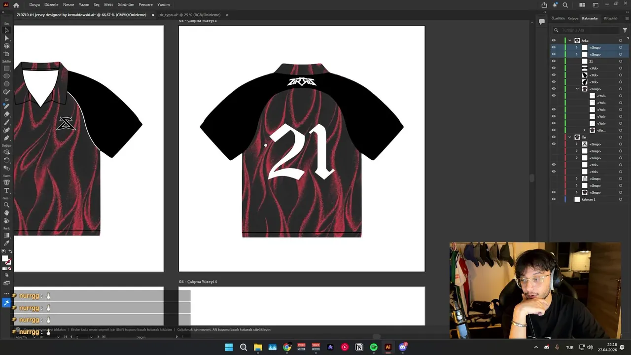Toggle visibility of katman 1 layer
Image resolution: width=631 pixels, height=355 pixels.
pos(554,199)
